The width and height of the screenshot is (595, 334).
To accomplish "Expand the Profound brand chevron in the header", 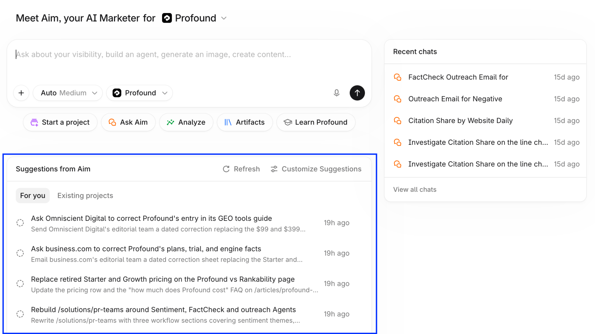I will tap(224, 18).
